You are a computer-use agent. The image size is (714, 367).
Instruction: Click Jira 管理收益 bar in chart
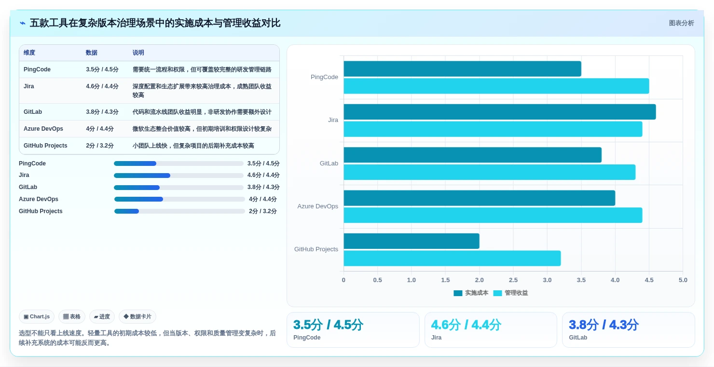coord(493,129)
